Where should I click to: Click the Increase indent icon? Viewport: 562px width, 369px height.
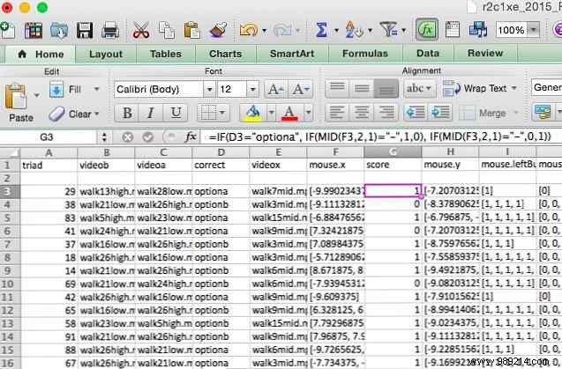click(x=440, y=113)
